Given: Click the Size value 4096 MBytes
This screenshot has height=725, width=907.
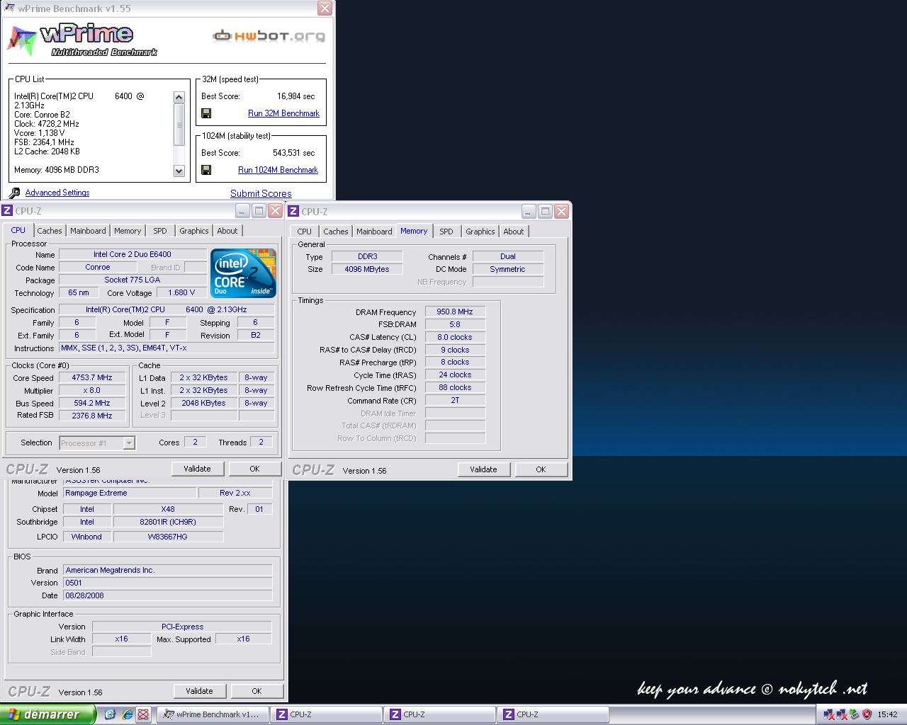Looking at the screenshot, I should (367, 269).
